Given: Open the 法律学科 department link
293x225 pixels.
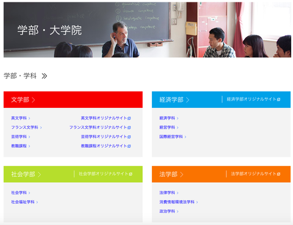Looking at the screenshot, I should [x=167, y=193].
